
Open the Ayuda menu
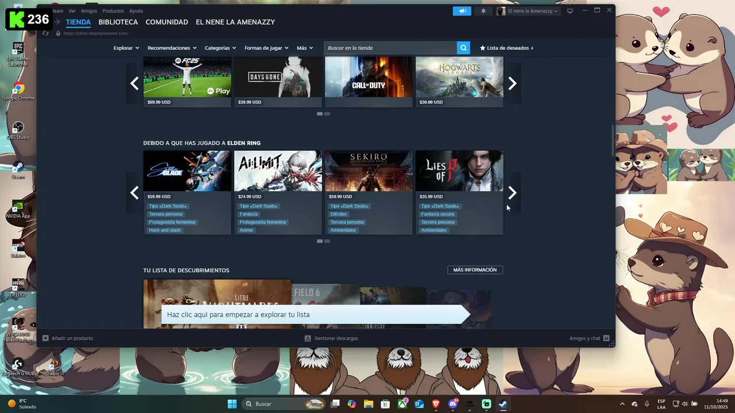(136, 11)
